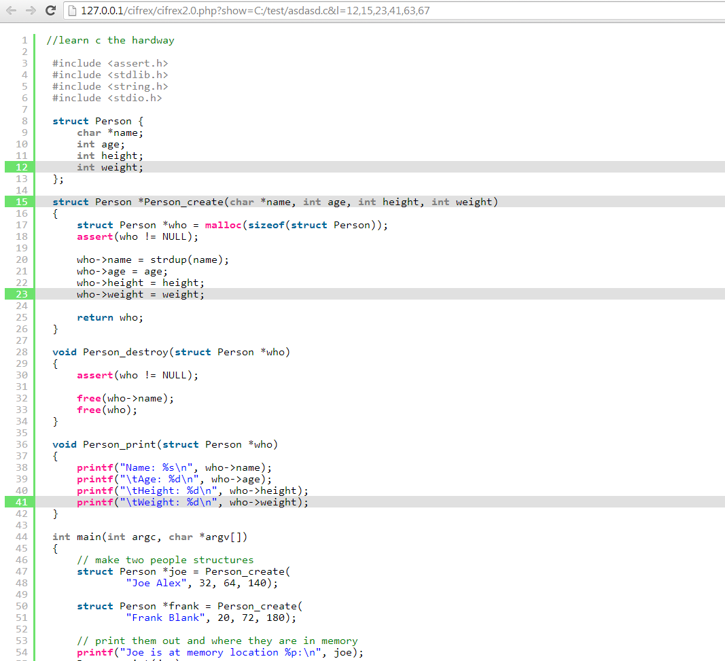725x661 pixels.
Task: Reload the page with the refresh icon
Action: 50,11
